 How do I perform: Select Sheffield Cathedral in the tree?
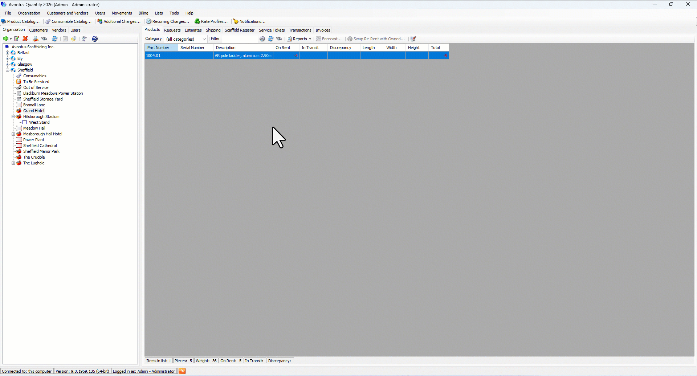40,146
